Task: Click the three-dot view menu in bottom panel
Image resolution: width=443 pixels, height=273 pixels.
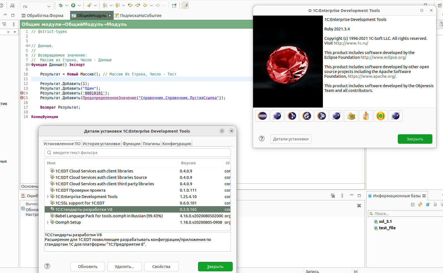Action: click(x=342, y=196)
